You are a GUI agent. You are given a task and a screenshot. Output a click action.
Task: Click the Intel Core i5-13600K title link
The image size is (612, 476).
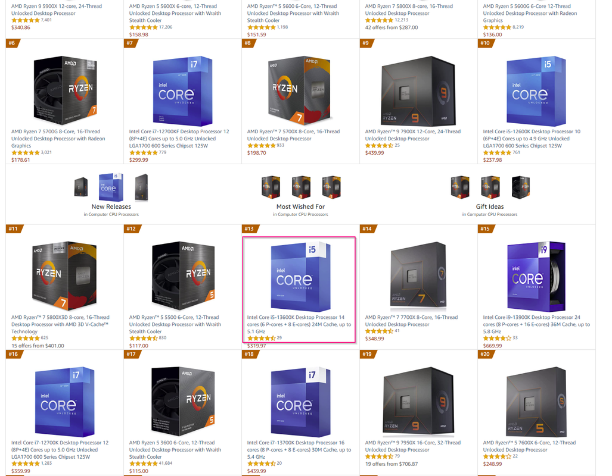[299, 324]
